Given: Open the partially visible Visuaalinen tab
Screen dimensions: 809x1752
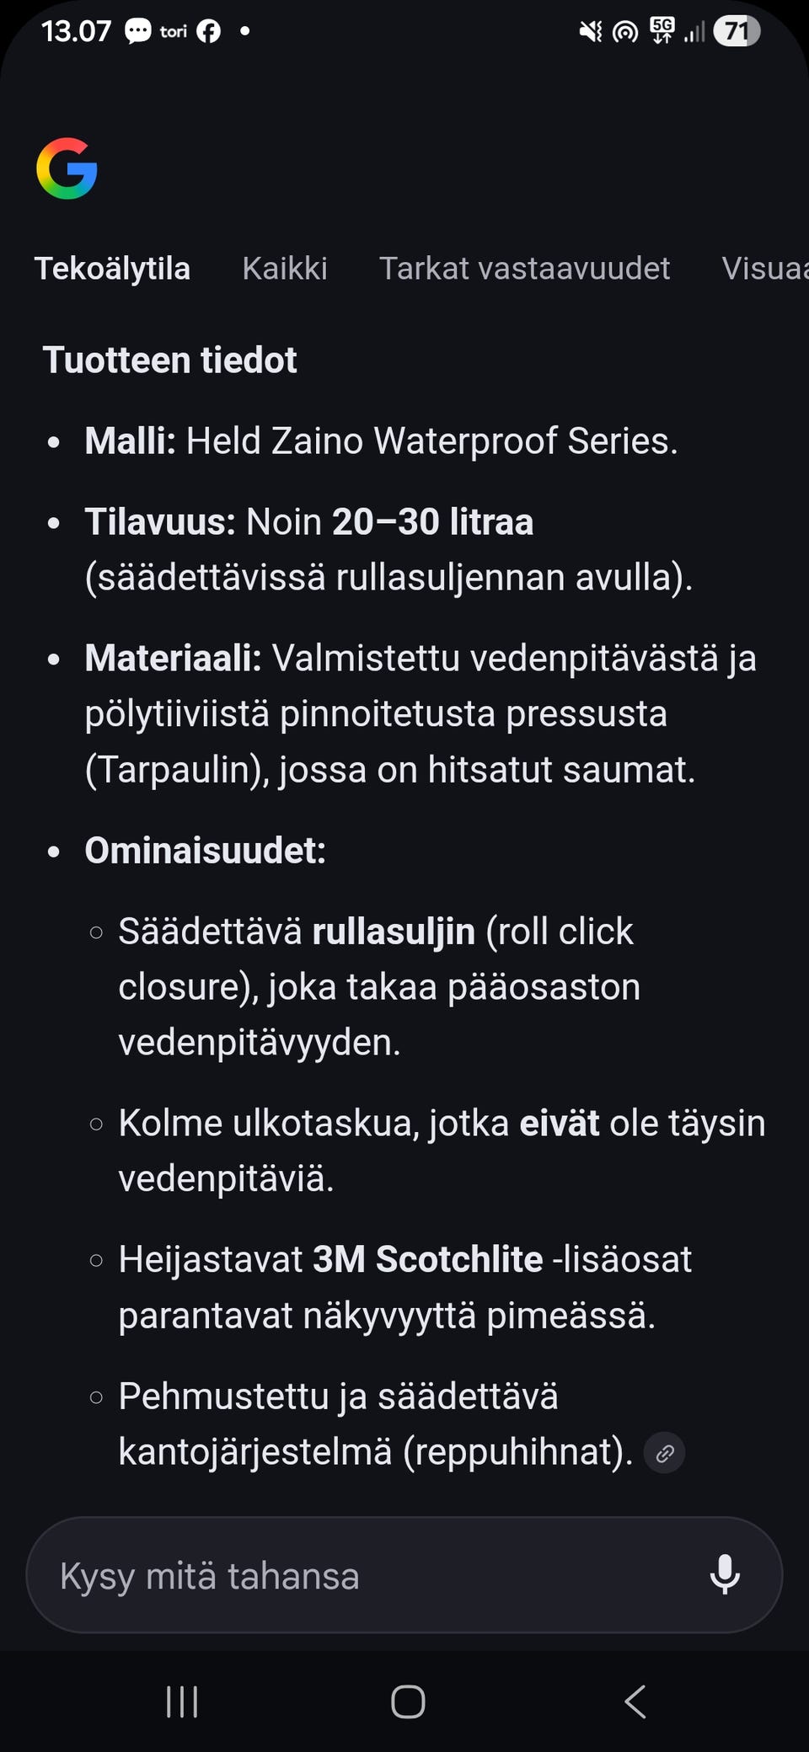Looking at the screenshot, I should (763, 268).
